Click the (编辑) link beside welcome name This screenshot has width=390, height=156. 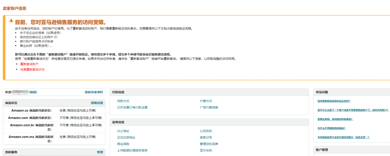[x=33, y=92]
